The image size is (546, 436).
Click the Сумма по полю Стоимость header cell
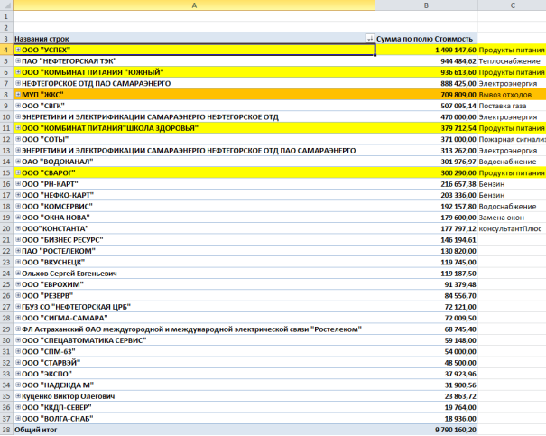[x=426, y=39]
